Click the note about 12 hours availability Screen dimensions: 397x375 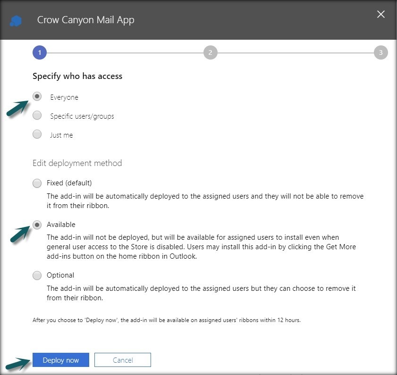(167, 320)
